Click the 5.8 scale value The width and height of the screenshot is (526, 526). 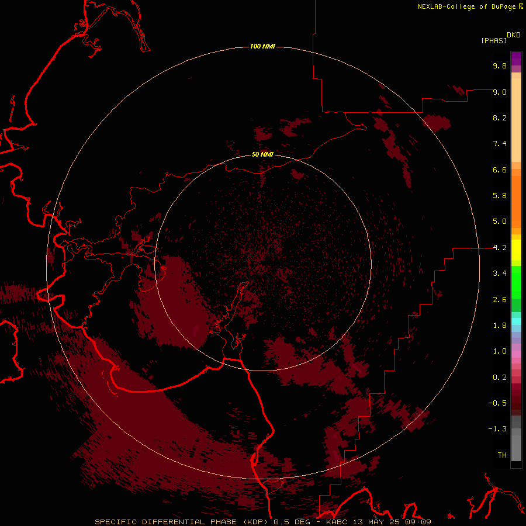coord(500,196)
